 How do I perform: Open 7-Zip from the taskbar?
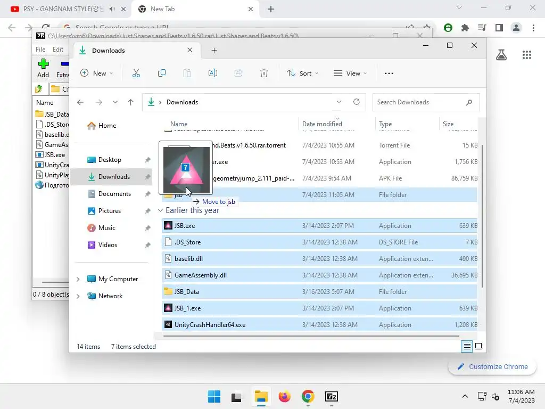click(332, 396)
